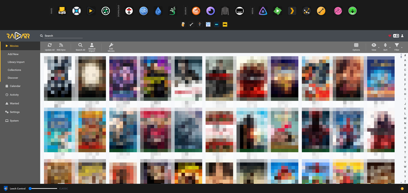408x193 pixels.
Task: Open the orange network nodes icon
Action: pyautogui.click(x=307, y=11)
